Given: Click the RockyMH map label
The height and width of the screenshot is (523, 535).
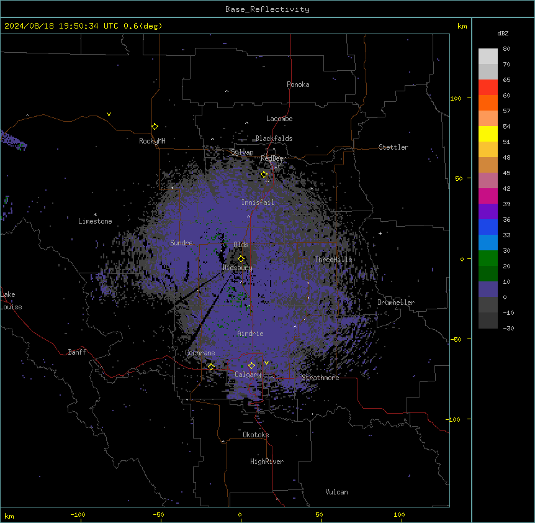Looking at the screenshot, I should pyautogui.click(x=152, y=141).
